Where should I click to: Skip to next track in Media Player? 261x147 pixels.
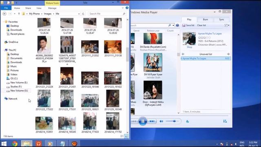pos(152,121)
